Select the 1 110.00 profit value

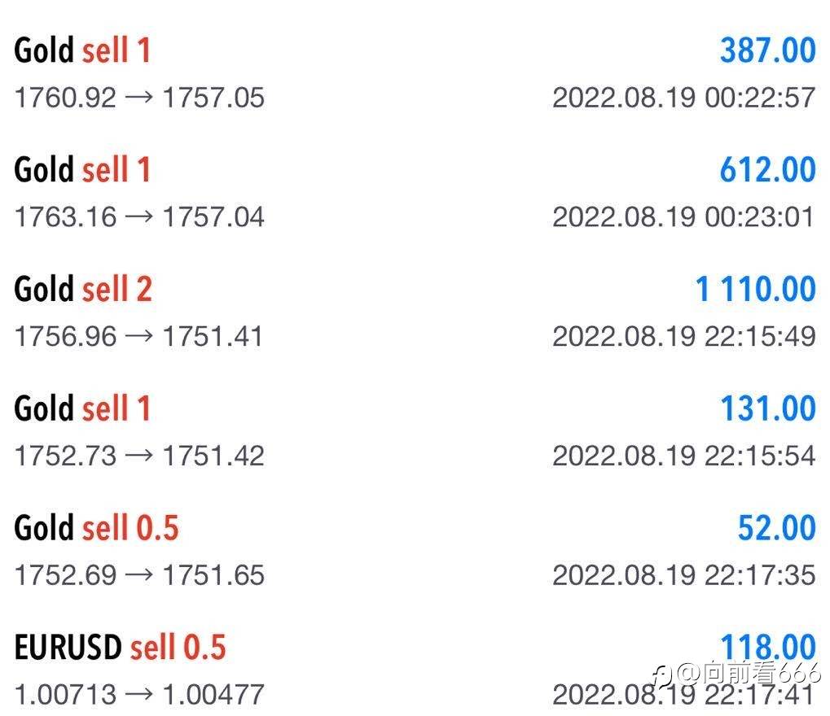(755, 290)
